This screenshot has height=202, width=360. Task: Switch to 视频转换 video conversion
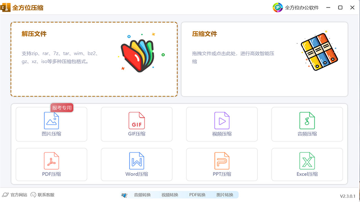[x=170, y=194]
